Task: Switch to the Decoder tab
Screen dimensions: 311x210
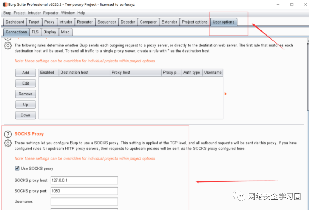Action: point(128,22)
